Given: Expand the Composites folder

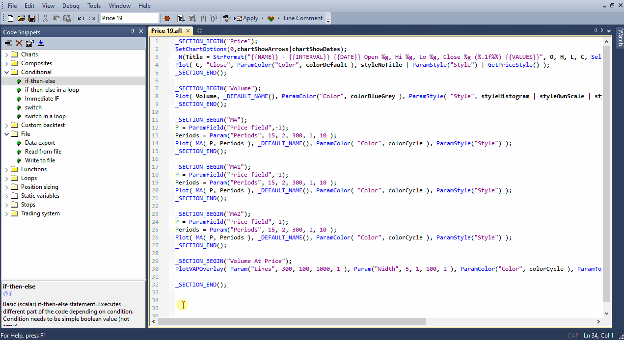Looking at the screenshot, I should pos(6,63).
